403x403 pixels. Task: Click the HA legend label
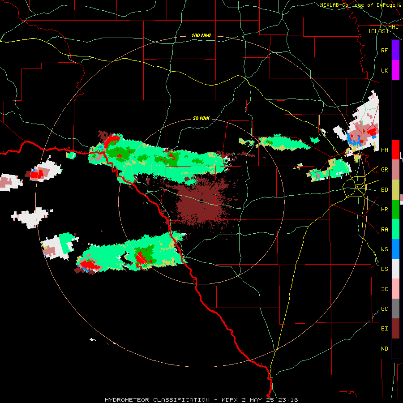click(x=384, y=150)
